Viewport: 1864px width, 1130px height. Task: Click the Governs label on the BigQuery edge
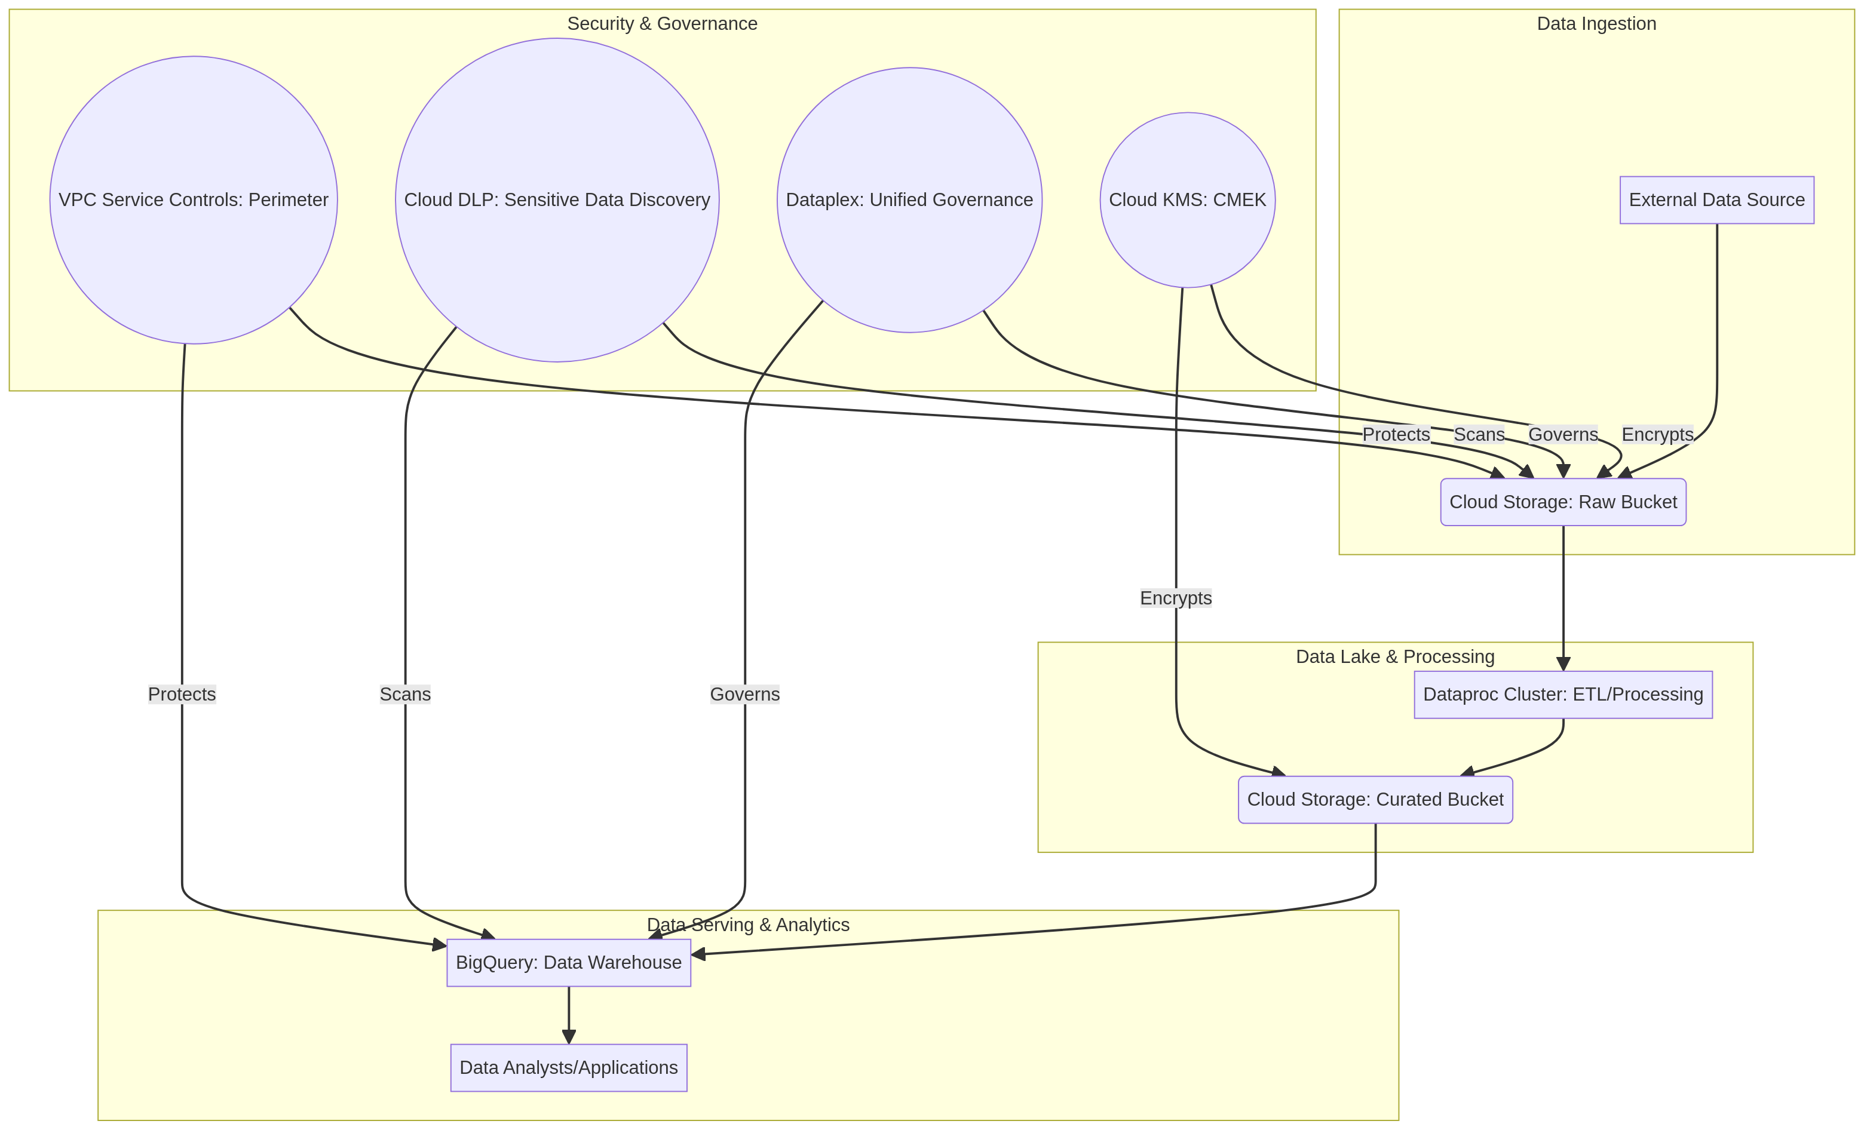(x=745, y=695)
